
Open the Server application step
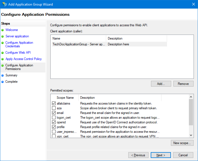[x=17, y=36]
